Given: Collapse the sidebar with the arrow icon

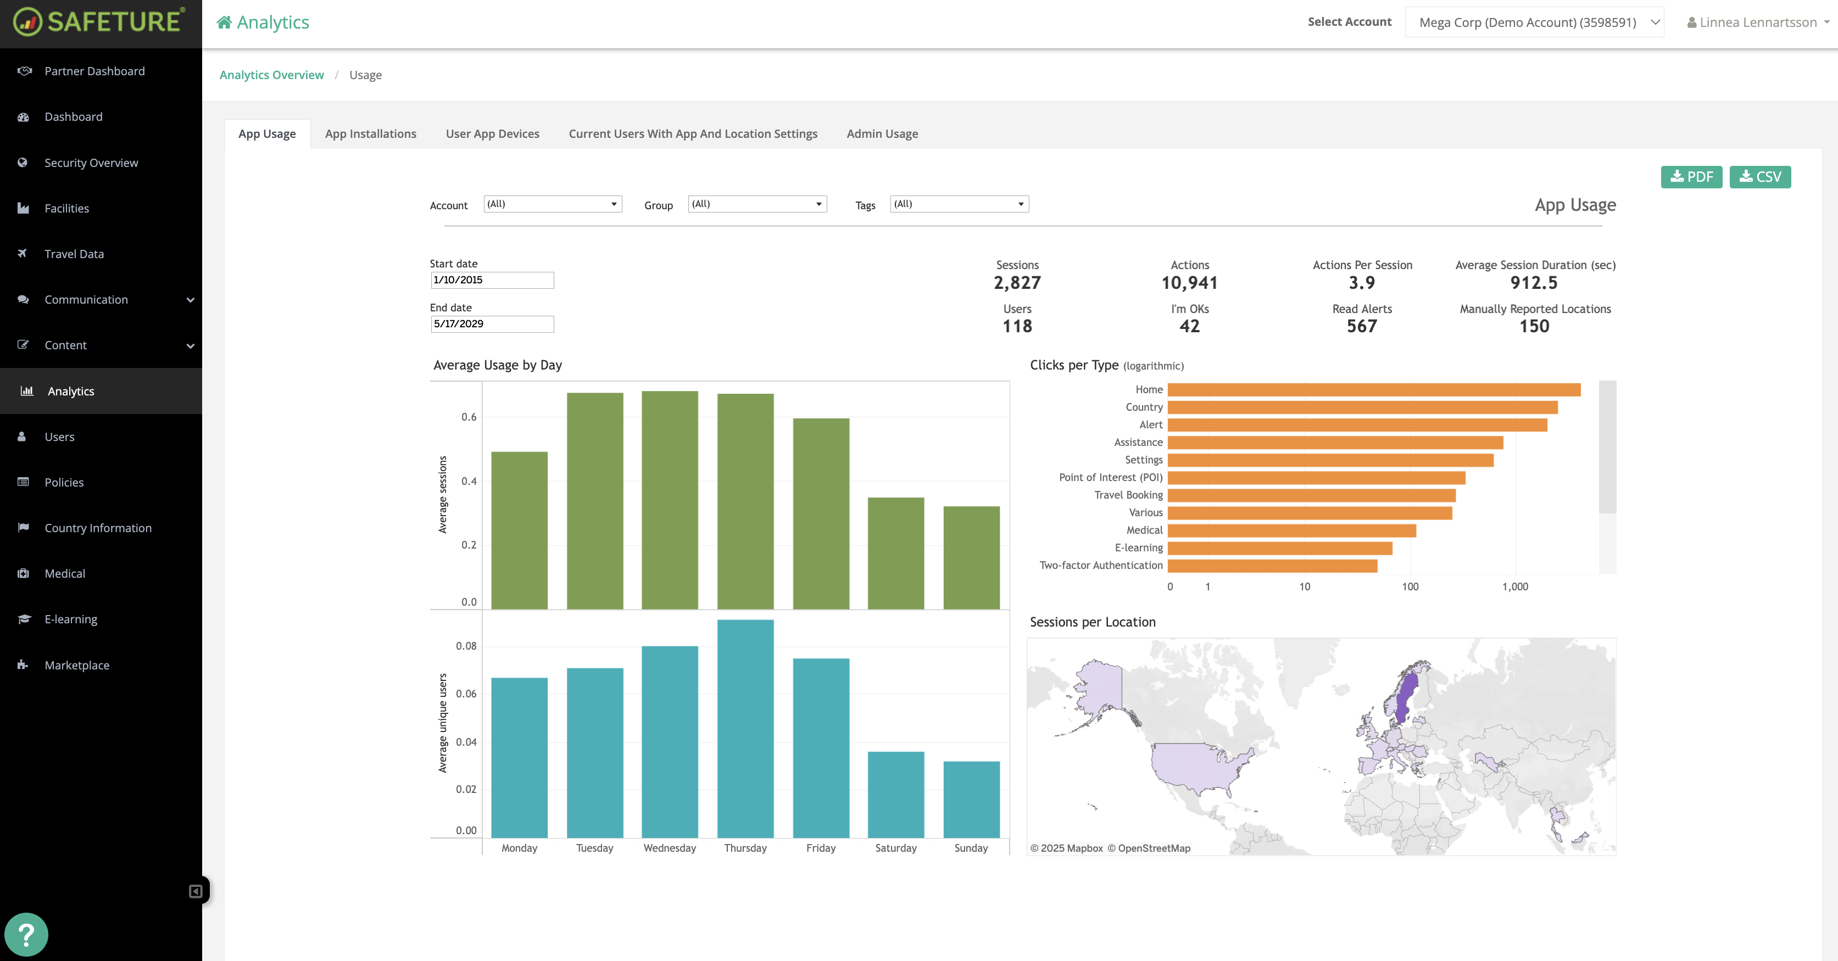Looking at the screenshot, I should (196, 891).
